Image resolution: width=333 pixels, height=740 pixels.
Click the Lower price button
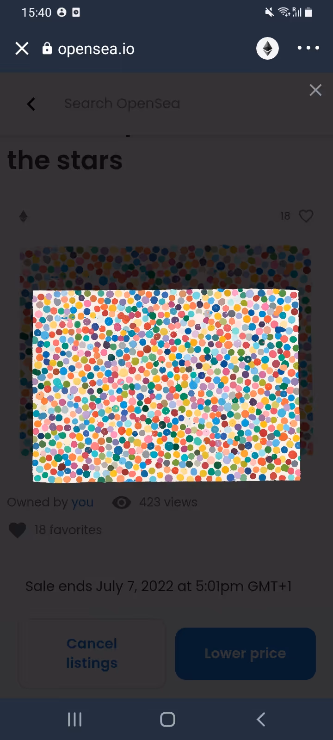tap(246, 654)
